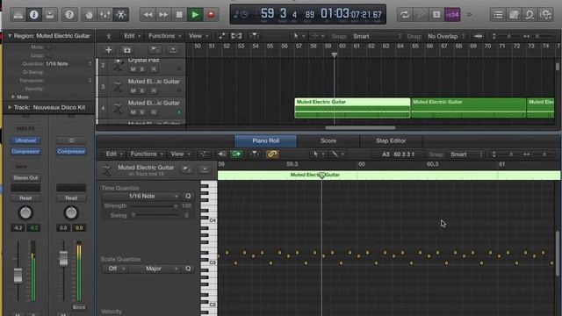Screen dimensions: 562x316
Task: Switch to the Piano Roll tab
Action: pyautogui.click(x=265, y=140)
